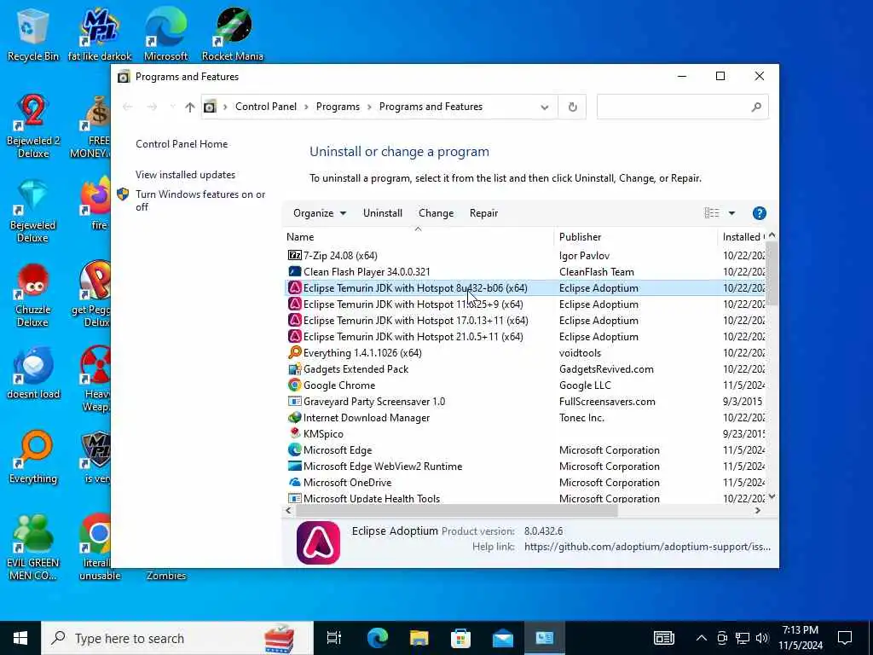Screen dimensions: 873x655
Task: Click the scroll down arrow of program list
Action: (x=772, y=496)
